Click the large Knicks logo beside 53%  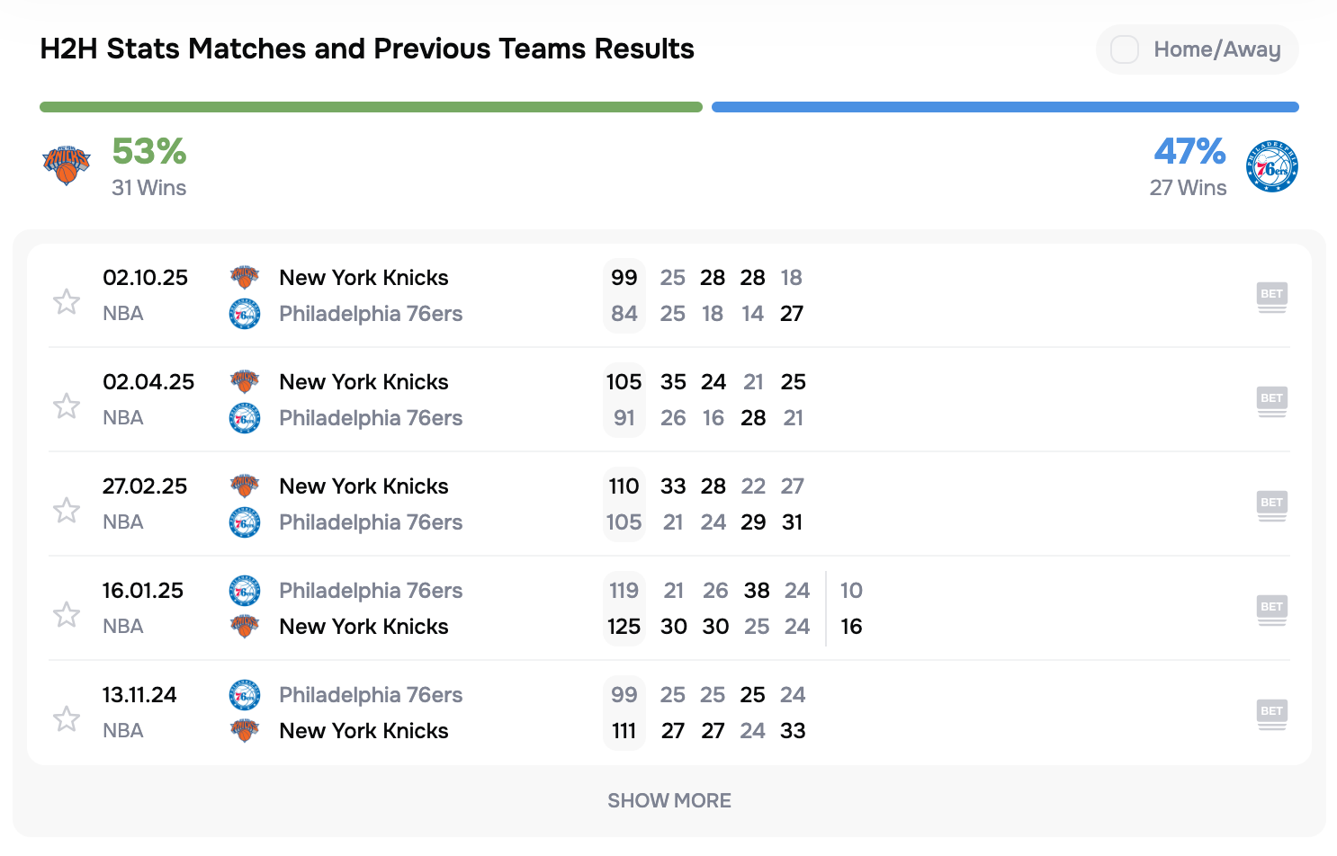pos(67,165)
